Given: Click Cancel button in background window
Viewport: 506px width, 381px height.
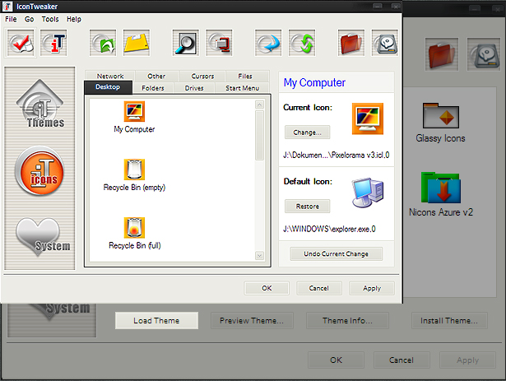Looking at the screenshot, I should (402, 360).
